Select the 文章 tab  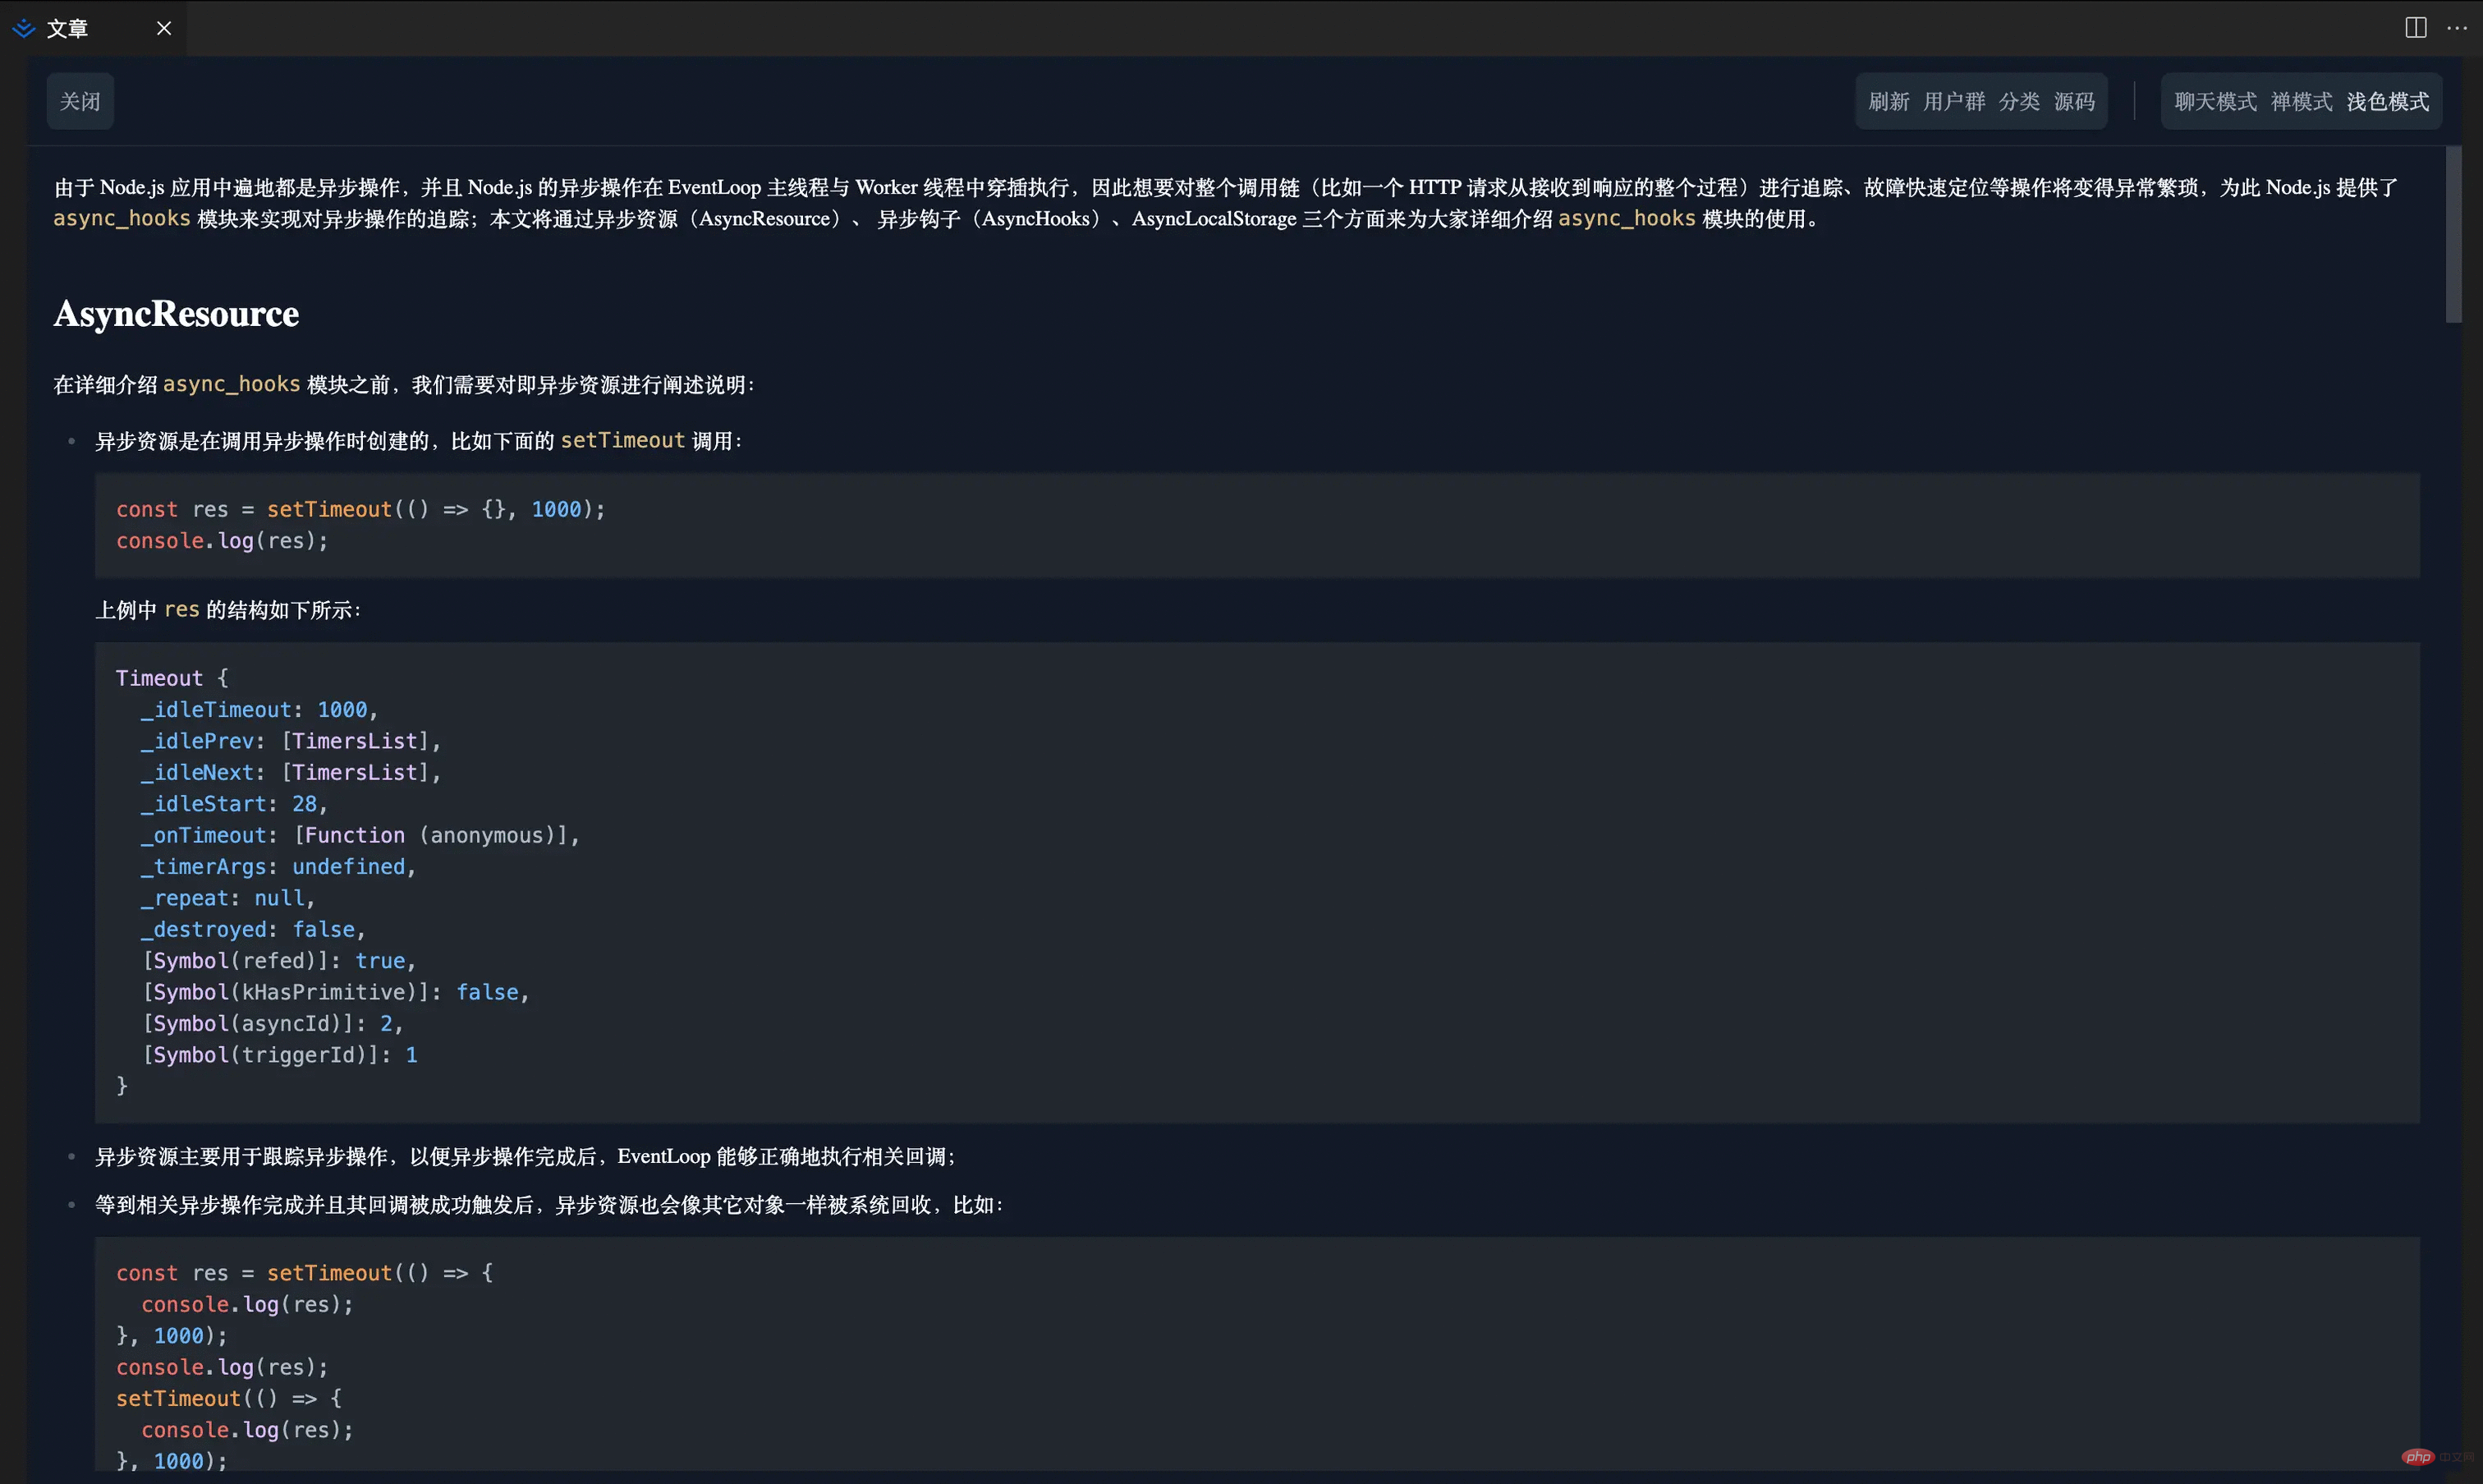click(68, 29)
